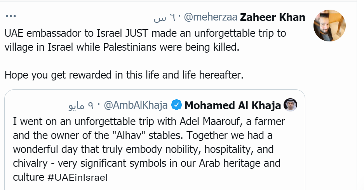
Task: Click the 'Hope you get rewarded' line
Action: (x=124, y=75)
